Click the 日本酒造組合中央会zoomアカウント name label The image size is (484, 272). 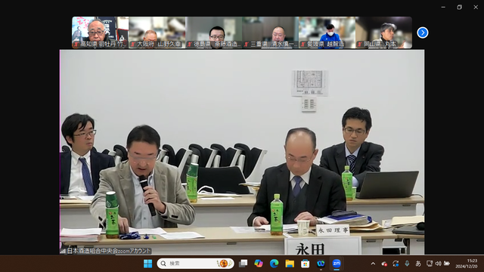pos(109,251)
